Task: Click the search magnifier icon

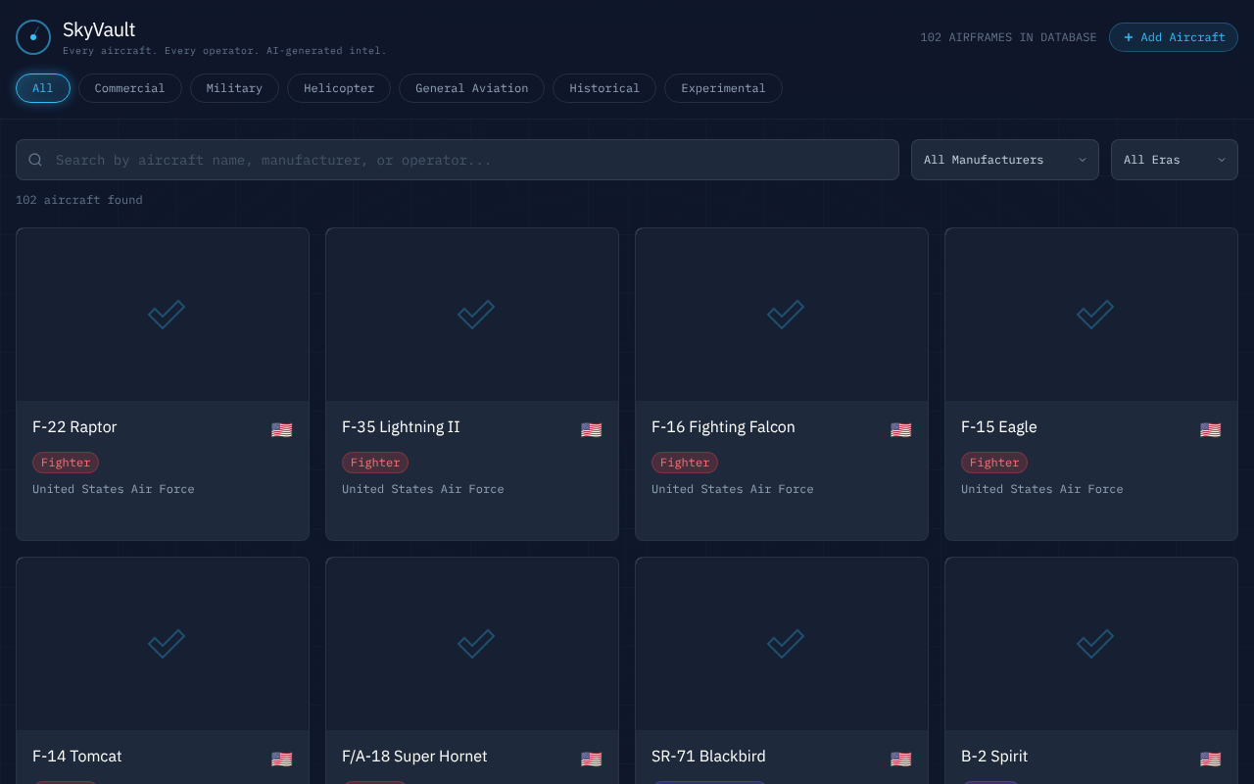Action: (35, 160)
